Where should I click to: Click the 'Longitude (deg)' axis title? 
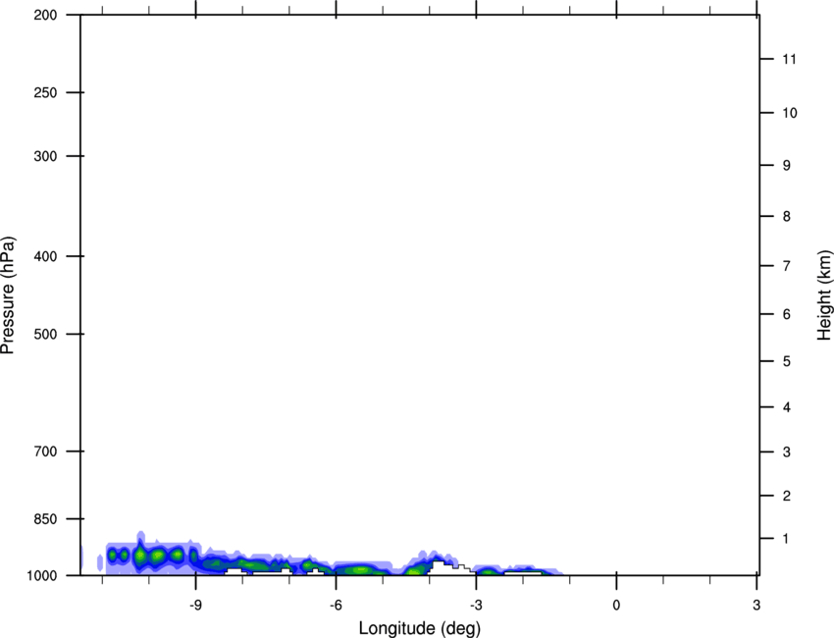coord(420,628)
